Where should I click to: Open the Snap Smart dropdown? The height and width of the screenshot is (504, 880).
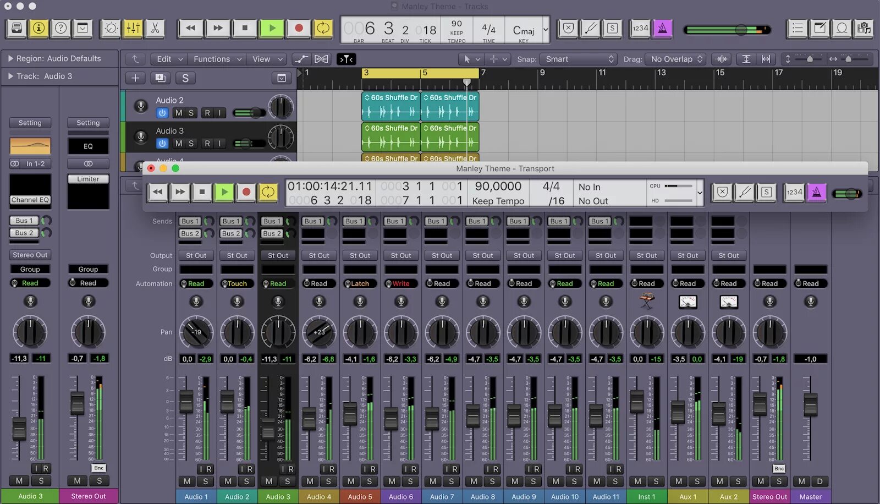(x=579, y=59)
